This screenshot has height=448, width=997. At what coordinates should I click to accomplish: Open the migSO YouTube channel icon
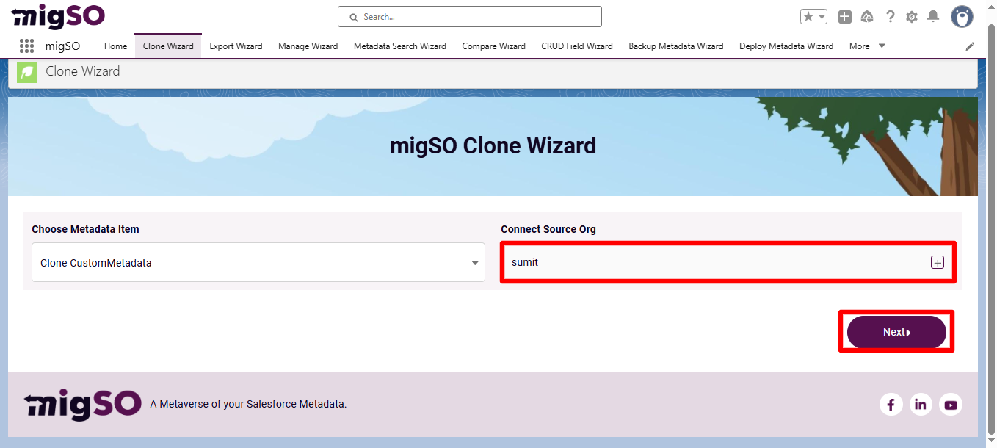click(x=951, y=404)
